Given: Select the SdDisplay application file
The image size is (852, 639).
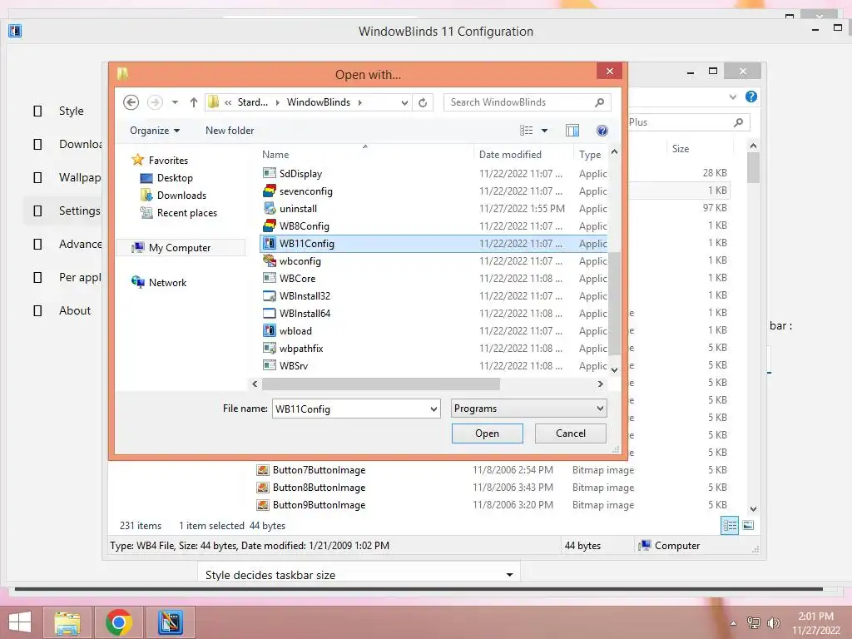Looking at the screenshot, I should tap(433, 174).
